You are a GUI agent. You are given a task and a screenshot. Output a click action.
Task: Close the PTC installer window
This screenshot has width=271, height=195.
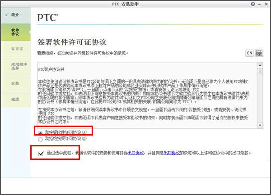coord(266,4)
